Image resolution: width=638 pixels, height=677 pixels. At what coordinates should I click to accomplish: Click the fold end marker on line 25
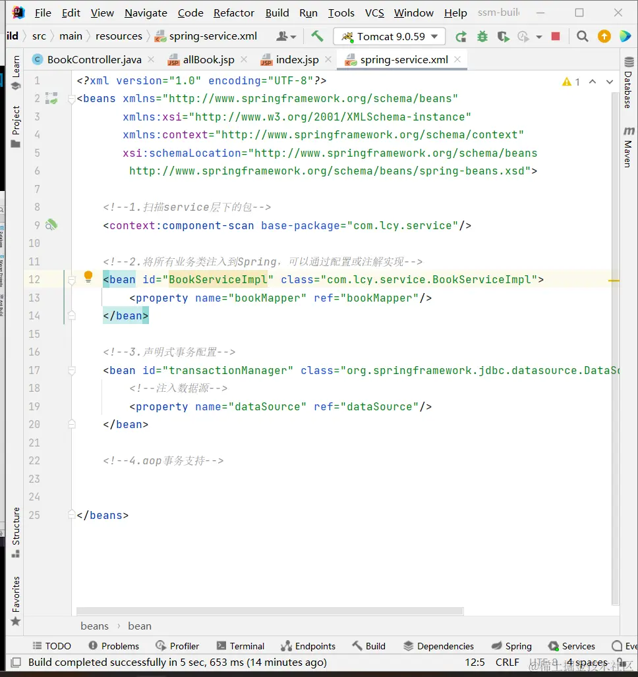[72, 514]
